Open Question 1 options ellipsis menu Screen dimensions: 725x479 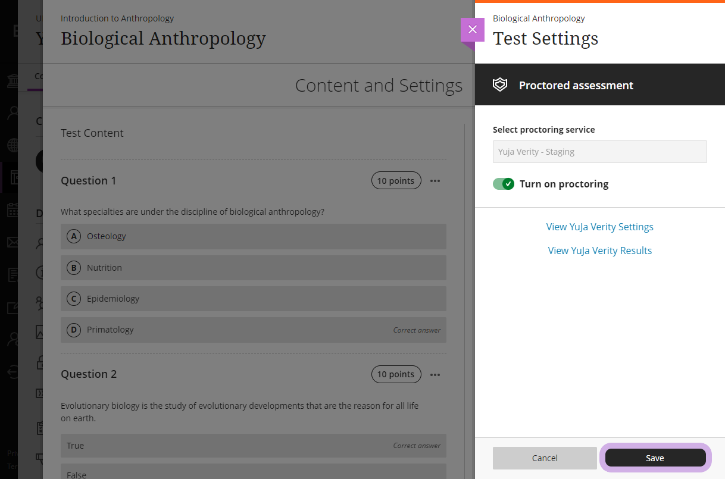[x=435, y=181]
